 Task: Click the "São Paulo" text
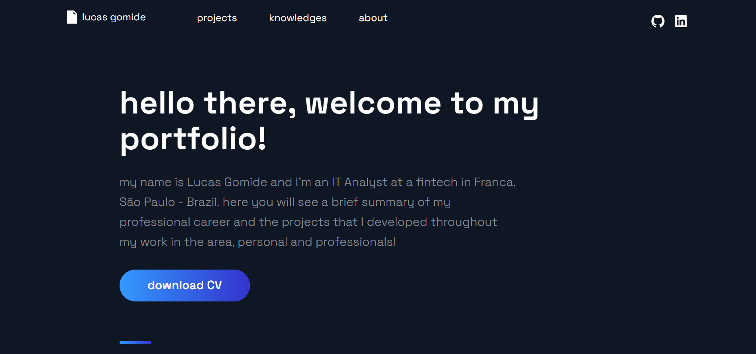pos(147,202)
